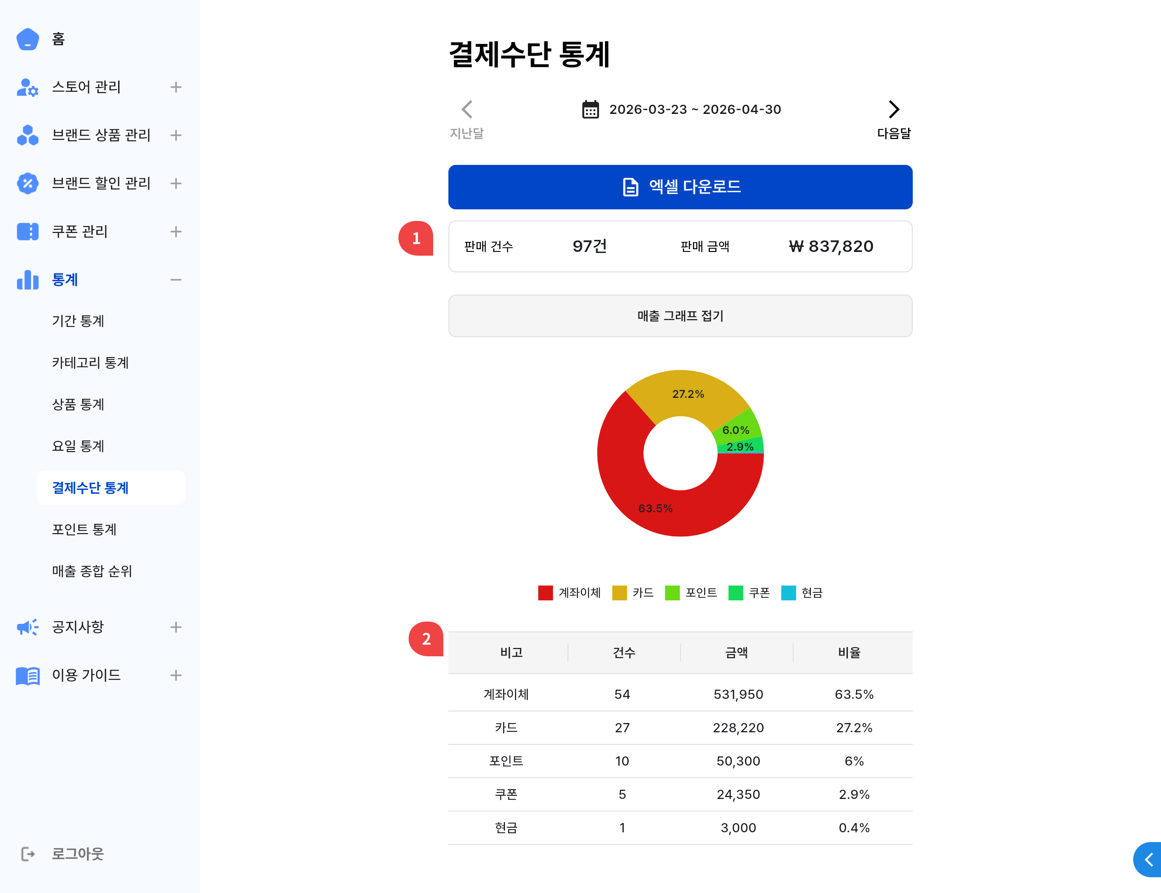Expand the 브랜드 할인 관리 menu plus
The image size is (1161, 893).
click(176, 183)
